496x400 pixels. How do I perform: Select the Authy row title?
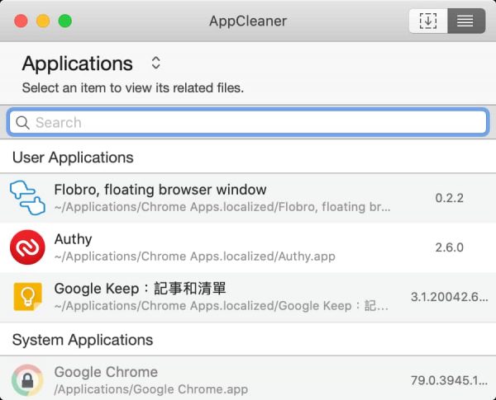[73, 239]
